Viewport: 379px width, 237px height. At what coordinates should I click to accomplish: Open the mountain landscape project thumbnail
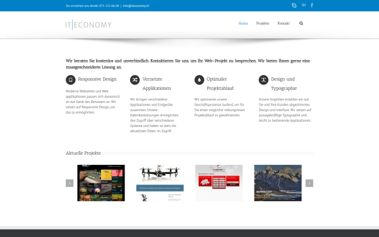click(278, 183)
